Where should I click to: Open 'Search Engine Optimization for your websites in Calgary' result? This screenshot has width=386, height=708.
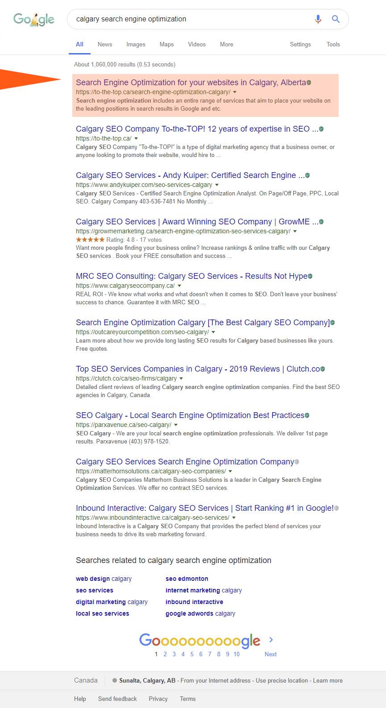point(191,83)
